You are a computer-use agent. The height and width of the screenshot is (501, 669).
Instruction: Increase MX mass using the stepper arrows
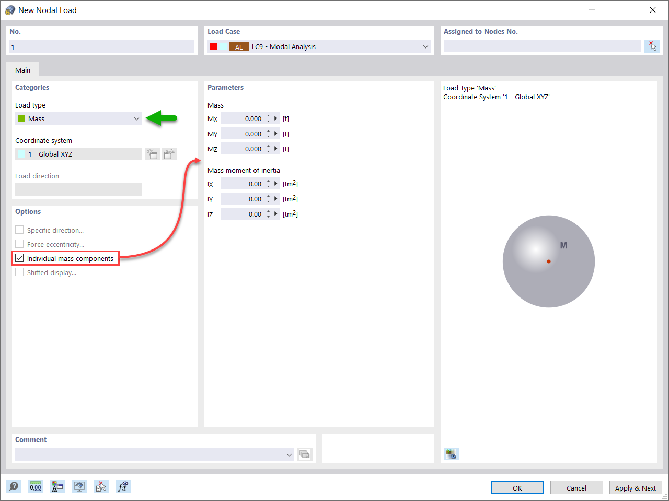(x=268, y=116)
